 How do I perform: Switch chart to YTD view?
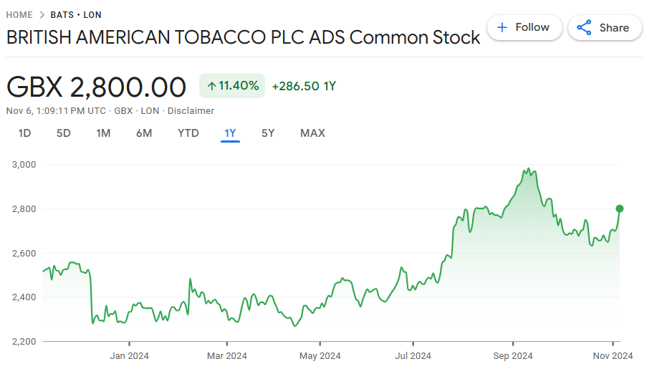click(x=188, y=133)
